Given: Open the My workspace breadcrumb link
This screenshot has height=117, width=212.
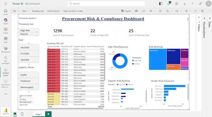Looking at the screenshot, I should 33,4.
